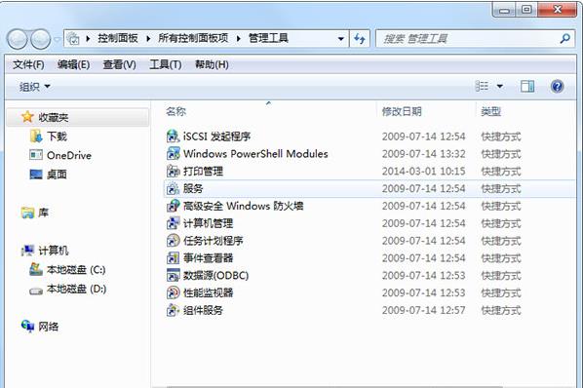Screen dimensions: 583x388
Task: Open the 文件(F) menu
Action: 28,64
